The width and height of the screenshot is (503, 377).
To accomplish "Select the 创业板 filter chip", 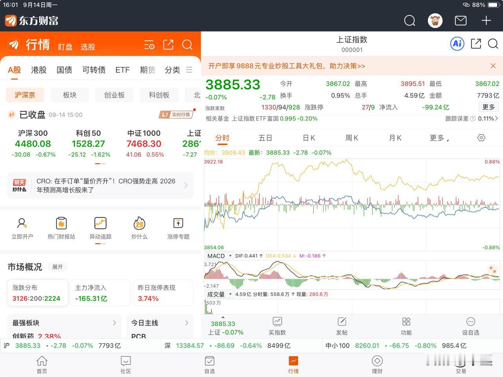I will coord(114,95).
